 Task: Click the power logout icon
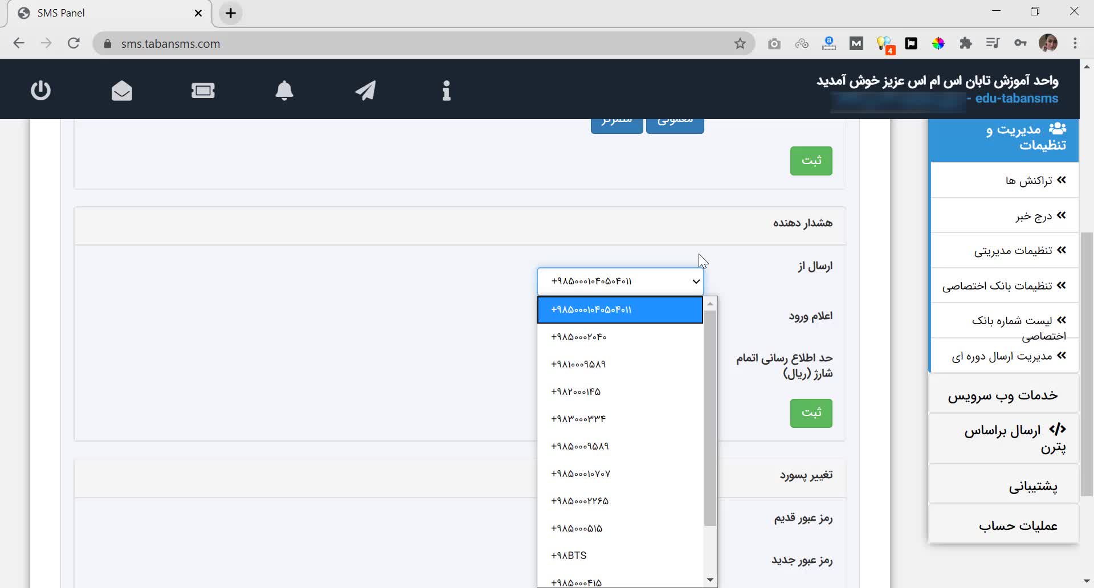pyautogui.click(x=40, y=91)
